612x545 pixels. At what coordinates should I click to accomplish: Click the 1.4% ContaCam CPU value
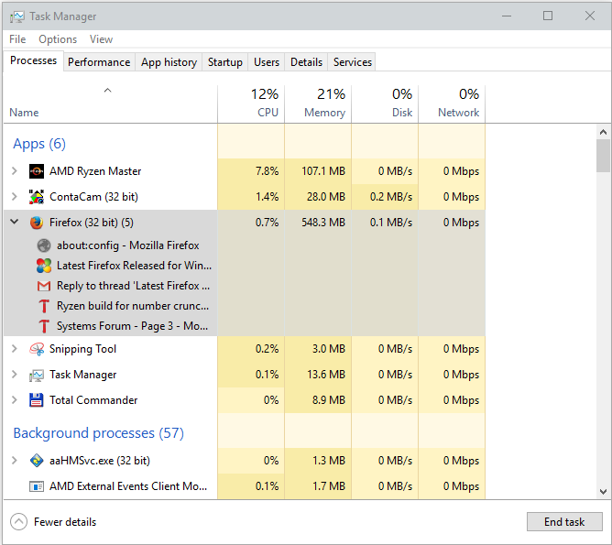pos(267,197)
